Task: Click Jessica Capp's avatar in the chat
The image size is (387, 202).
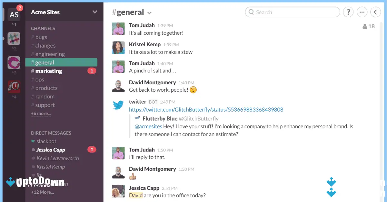Action: pyautogui.click(x=118, y=192)
